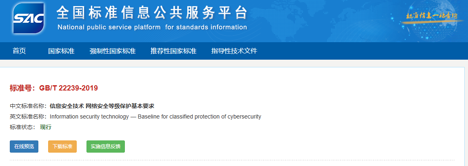Click the 现行 status value
Viewport: 468px width, 166px height.
(x=46, y=127)
